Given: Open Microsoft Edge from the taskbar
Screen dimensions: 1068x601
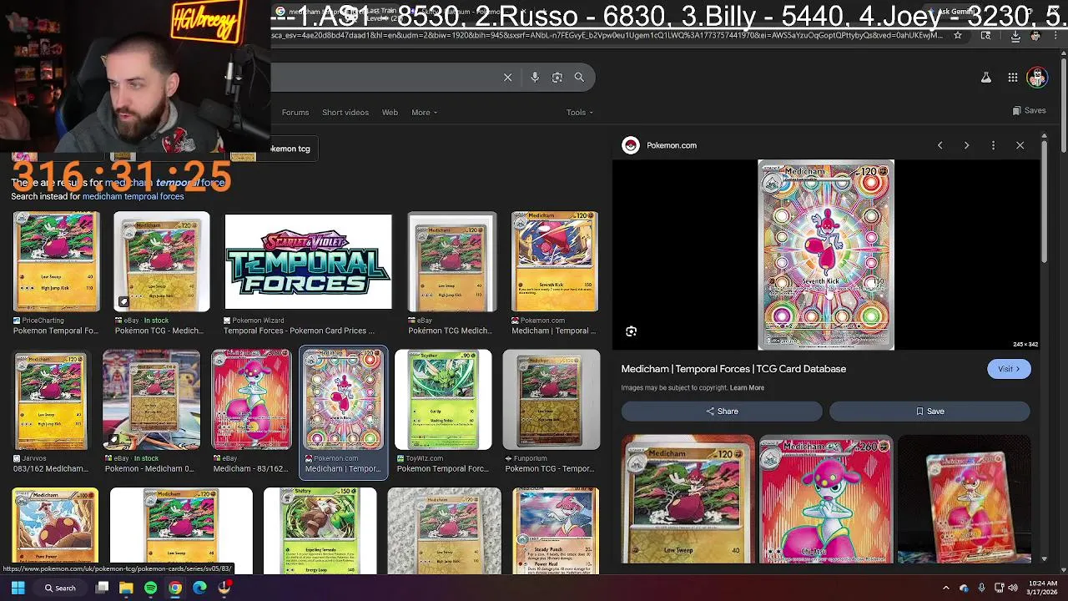Looking at the screenshot, I should pyautogui.click(x=199, y=588).
